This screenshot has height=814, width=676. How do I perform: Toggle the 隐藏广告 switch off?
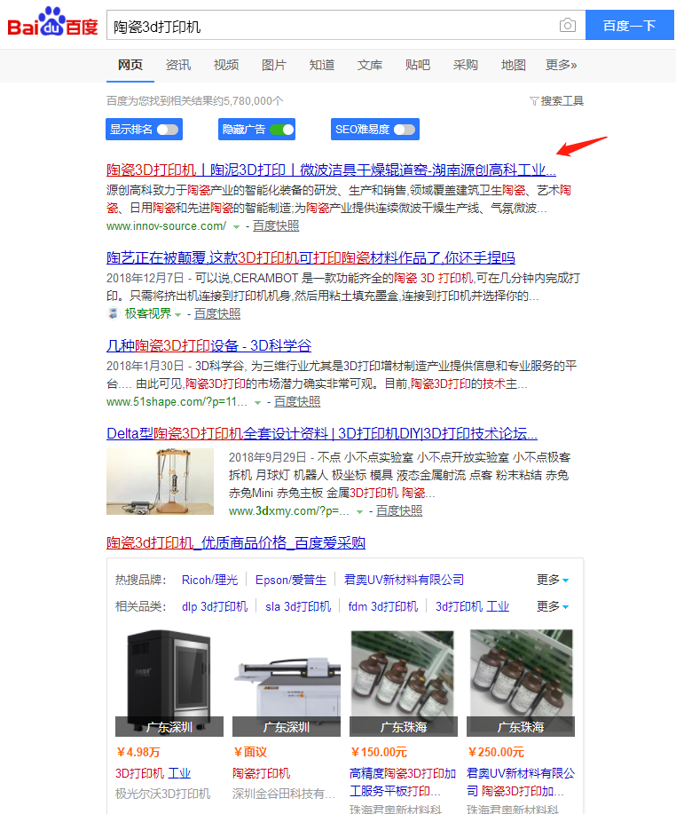(282, 130)
